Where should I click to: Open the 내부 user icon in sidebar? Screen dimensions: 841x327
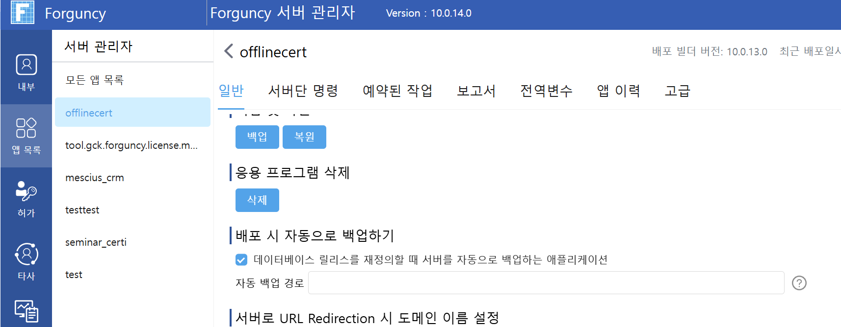(x=26, y=64)
